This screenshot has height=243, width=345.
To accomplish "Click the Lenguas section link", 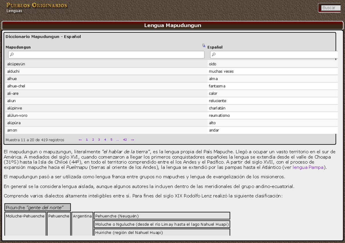I will (14, 11).
